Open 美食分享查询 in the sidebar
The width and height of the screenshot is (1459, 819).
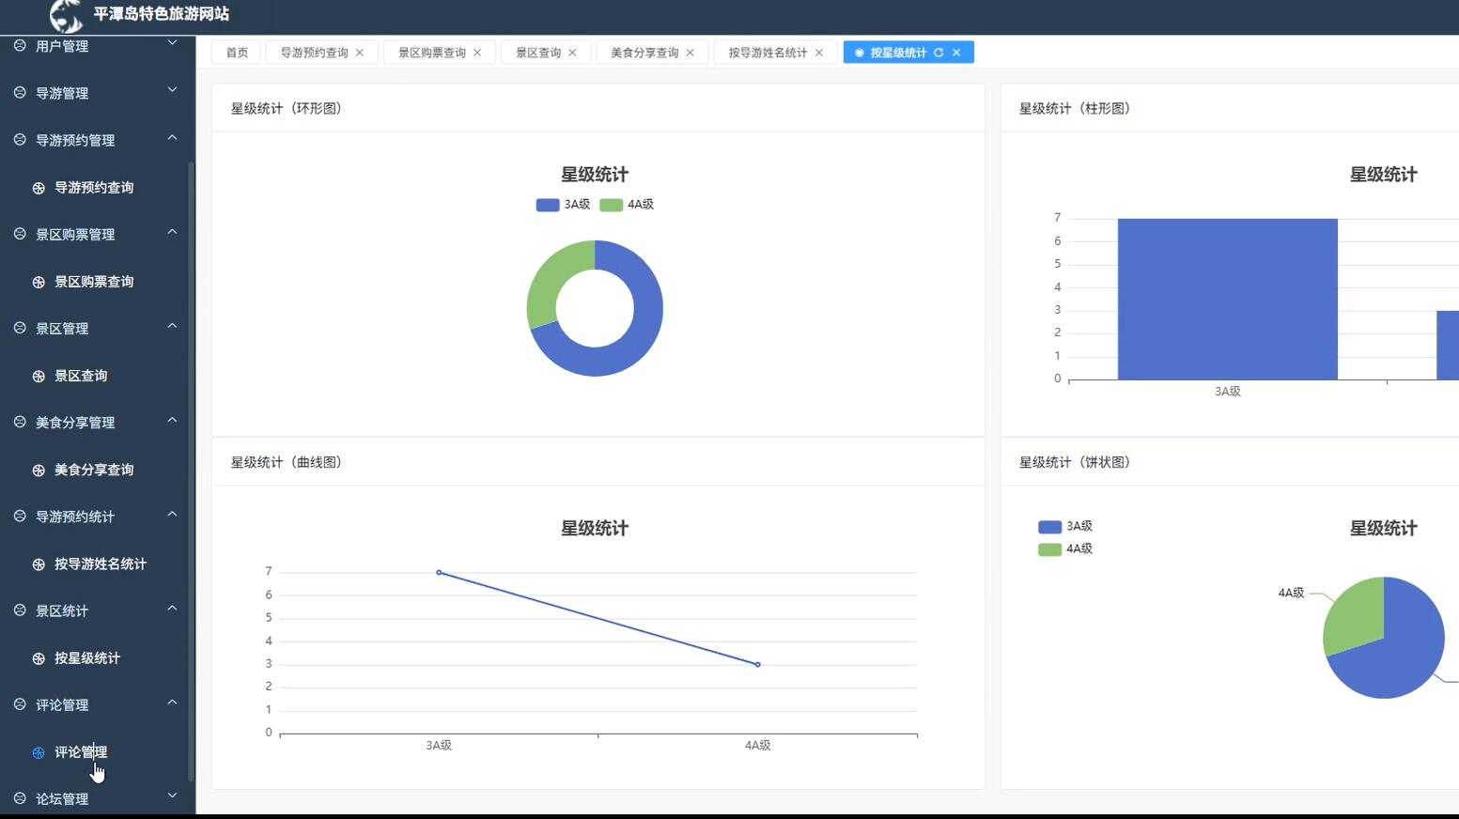[x=94, y=470]
